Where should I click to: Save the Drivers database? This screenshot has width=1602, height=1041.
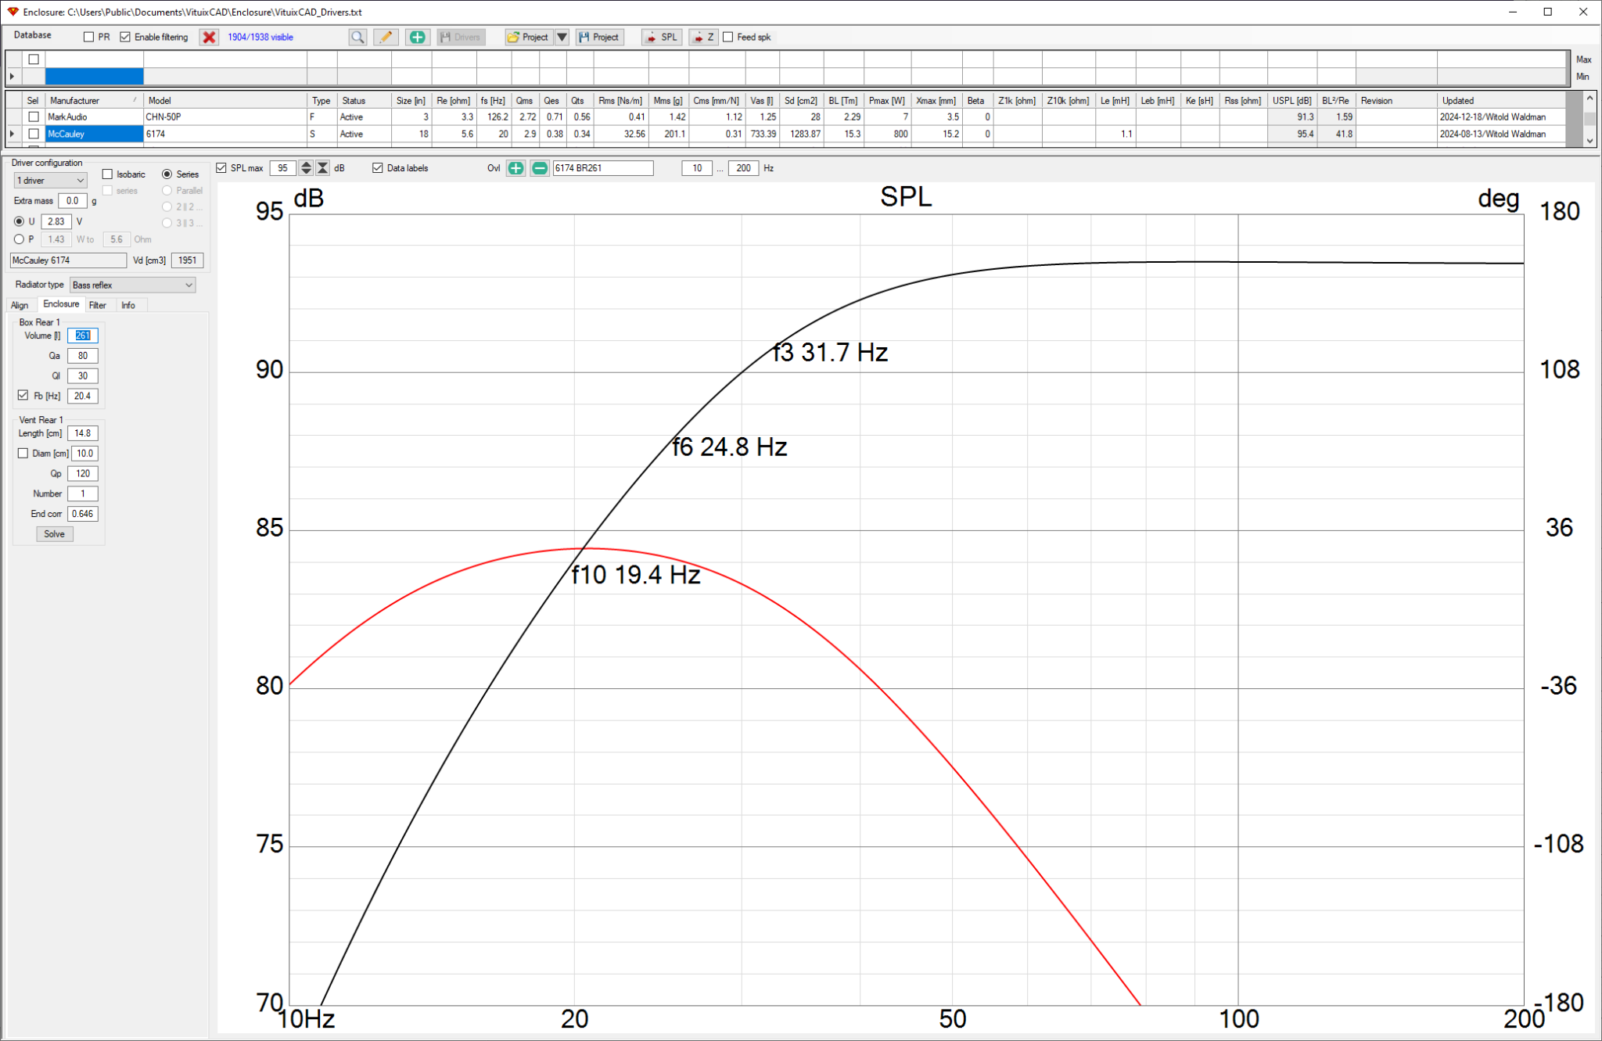(461, 37)
